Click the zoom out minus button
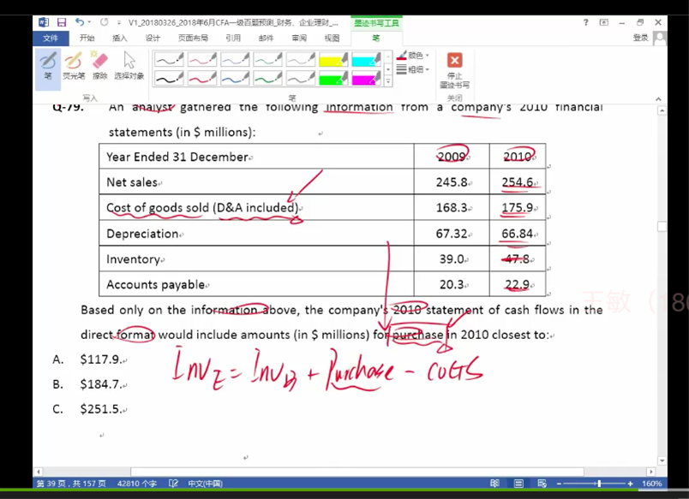 tap(559, 484)
